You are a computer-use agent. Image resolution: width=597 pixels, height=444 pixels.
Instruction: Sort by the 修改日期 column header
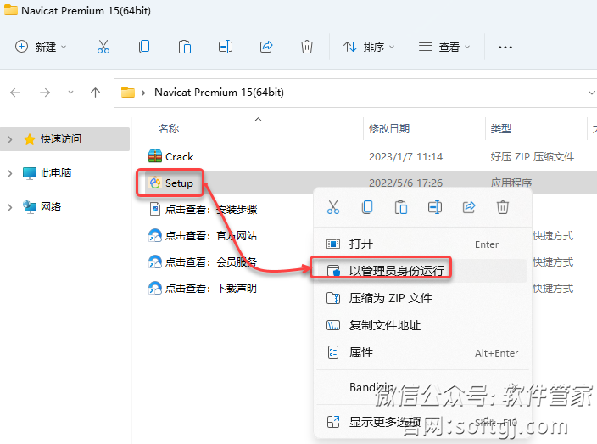[389, 129]
